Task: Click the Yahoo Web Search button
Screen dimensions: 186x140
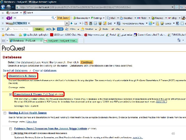Action: pyautogui.click(x=63, y=18)
